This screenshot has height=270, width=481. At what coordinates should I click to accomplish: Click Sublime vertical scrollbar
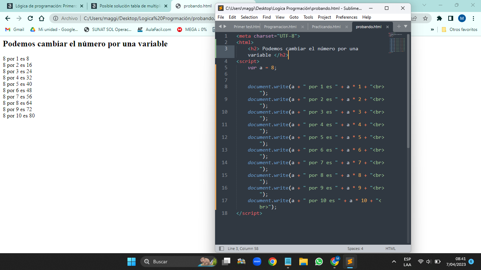coord(408,91)
